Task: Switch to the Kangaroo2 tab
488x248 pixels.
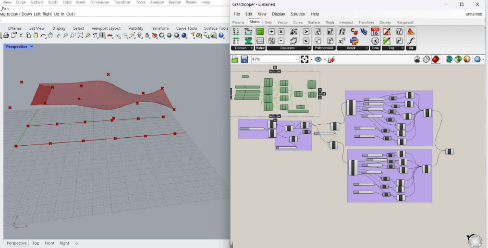Action: click(x=405, y=22)
